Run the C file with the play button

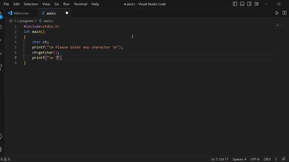tap(277, 13)
